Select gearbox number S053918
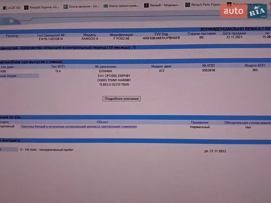Screen dimensions: 271x203 click(208, 70)
